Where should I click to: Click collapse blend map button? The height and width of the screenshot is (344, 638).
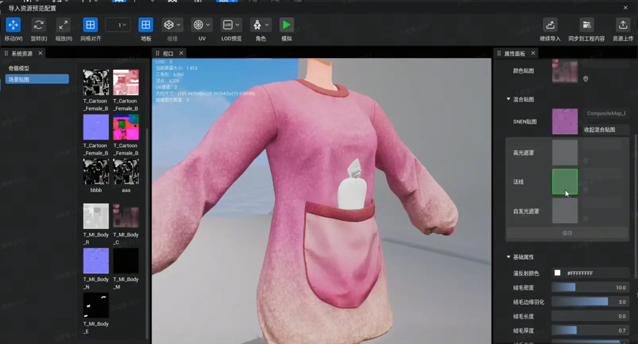[x=606, y=129]
